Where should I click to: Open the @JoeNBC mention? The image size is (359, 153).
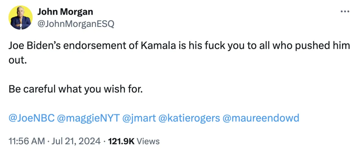click(x=31, y=118)
